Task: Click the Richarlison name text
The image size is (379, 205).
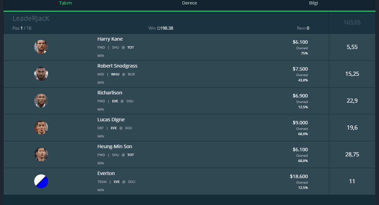Action: tap(110, 93)
